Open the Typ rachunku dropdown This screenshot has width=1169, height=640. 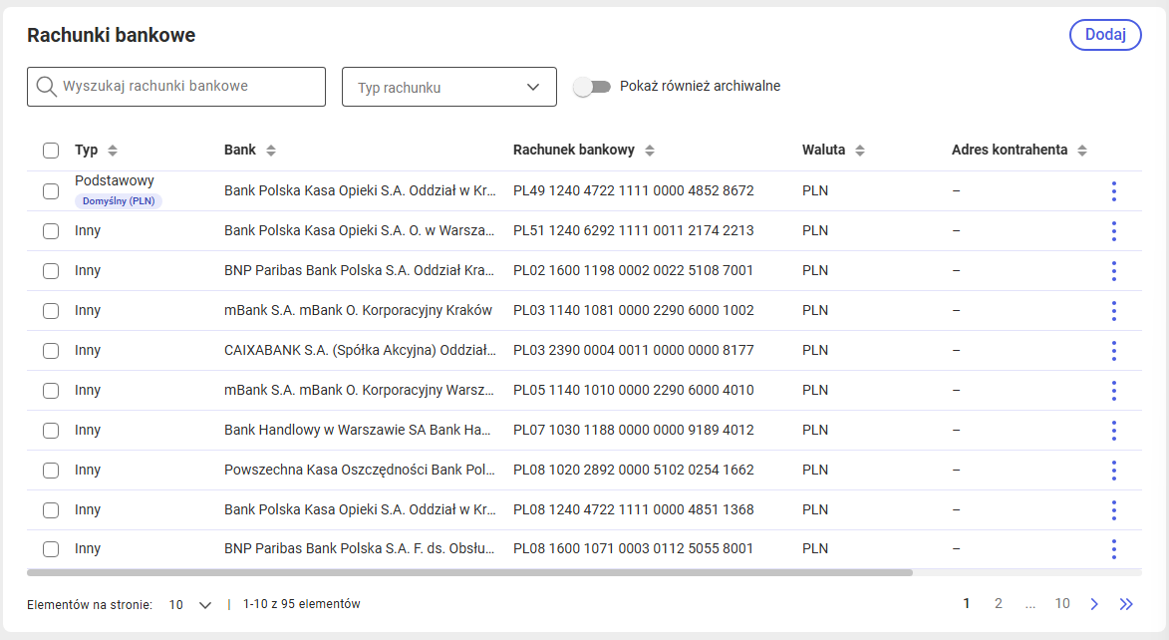[448, 87]
